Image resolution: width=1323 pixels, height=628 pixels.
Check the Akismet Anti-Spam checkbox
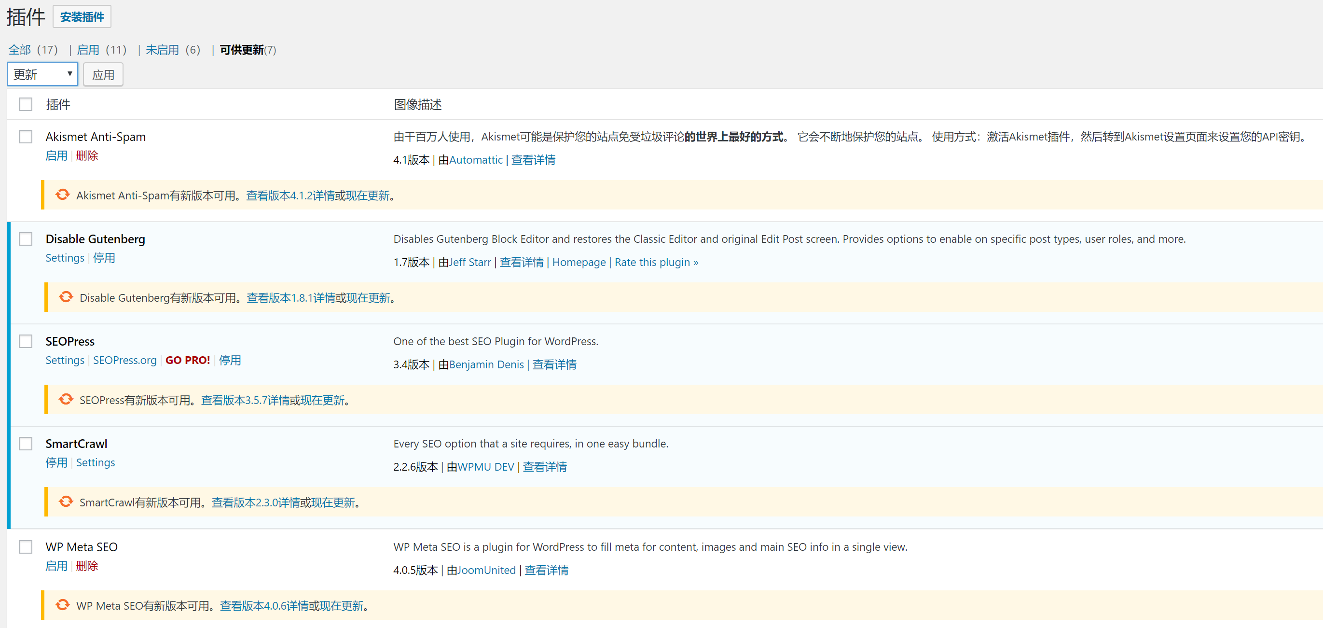coord(25,137)
